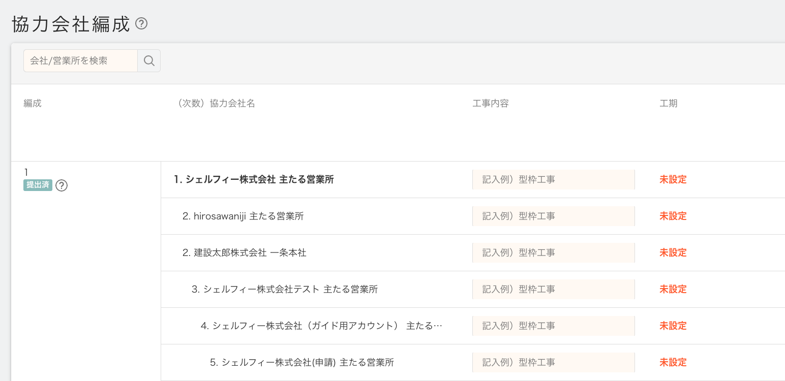Focus the 会社/営業所を検索 search field
The image size is (785, 381).
point(80,61)
